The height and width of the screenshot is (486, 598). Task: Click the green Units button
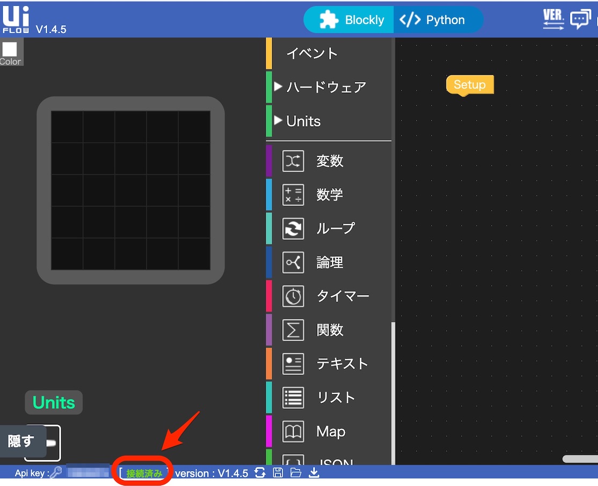[x=53, y=402]
